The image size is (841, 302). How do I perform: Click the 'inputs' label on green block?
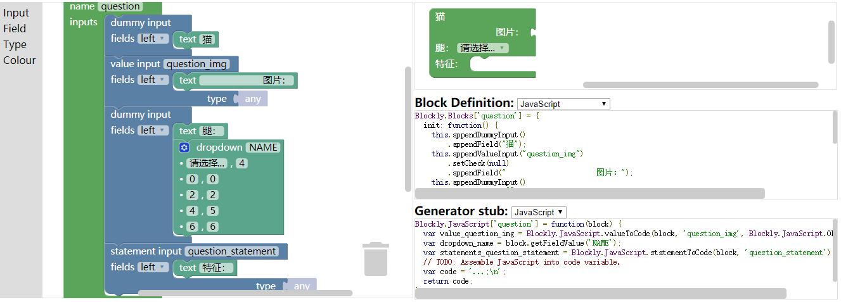click(84, 22)
